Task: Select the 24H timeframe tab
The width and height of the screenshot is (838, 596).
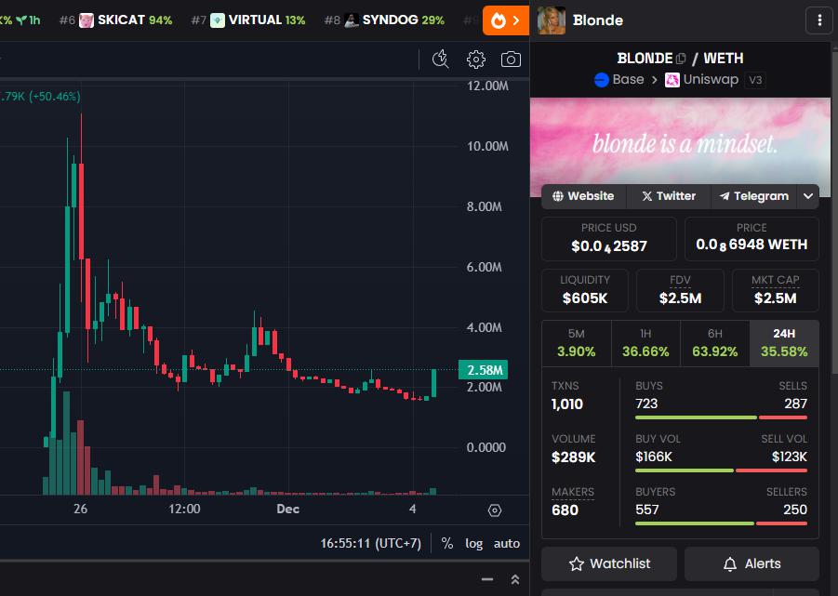Action: [x=784, y=343]
